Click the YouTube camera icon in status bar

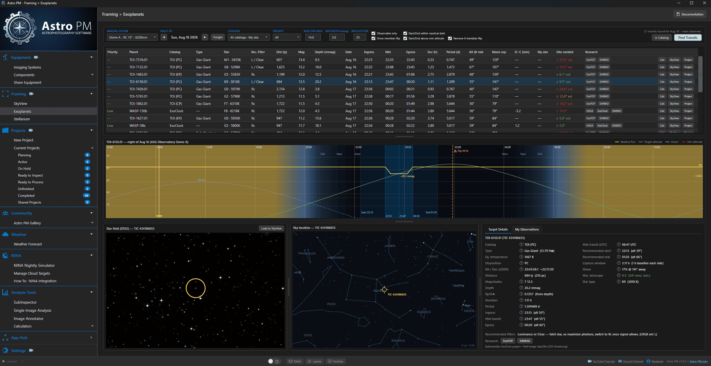(590, 362)
